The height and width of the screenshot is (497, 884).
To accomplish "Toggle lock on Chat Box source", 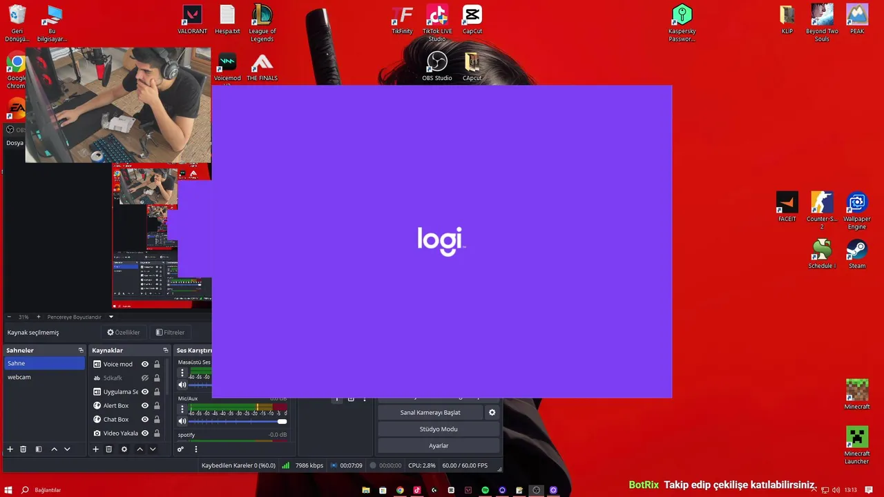I will pyautogui.click(x=157, y=419).
